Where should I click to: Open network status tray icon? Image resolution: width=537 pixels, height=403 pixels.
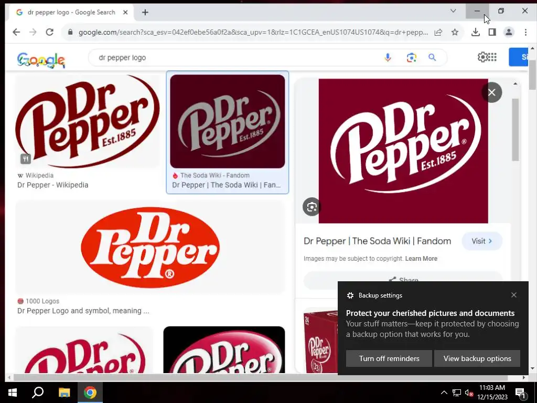[x=457, y=393]
